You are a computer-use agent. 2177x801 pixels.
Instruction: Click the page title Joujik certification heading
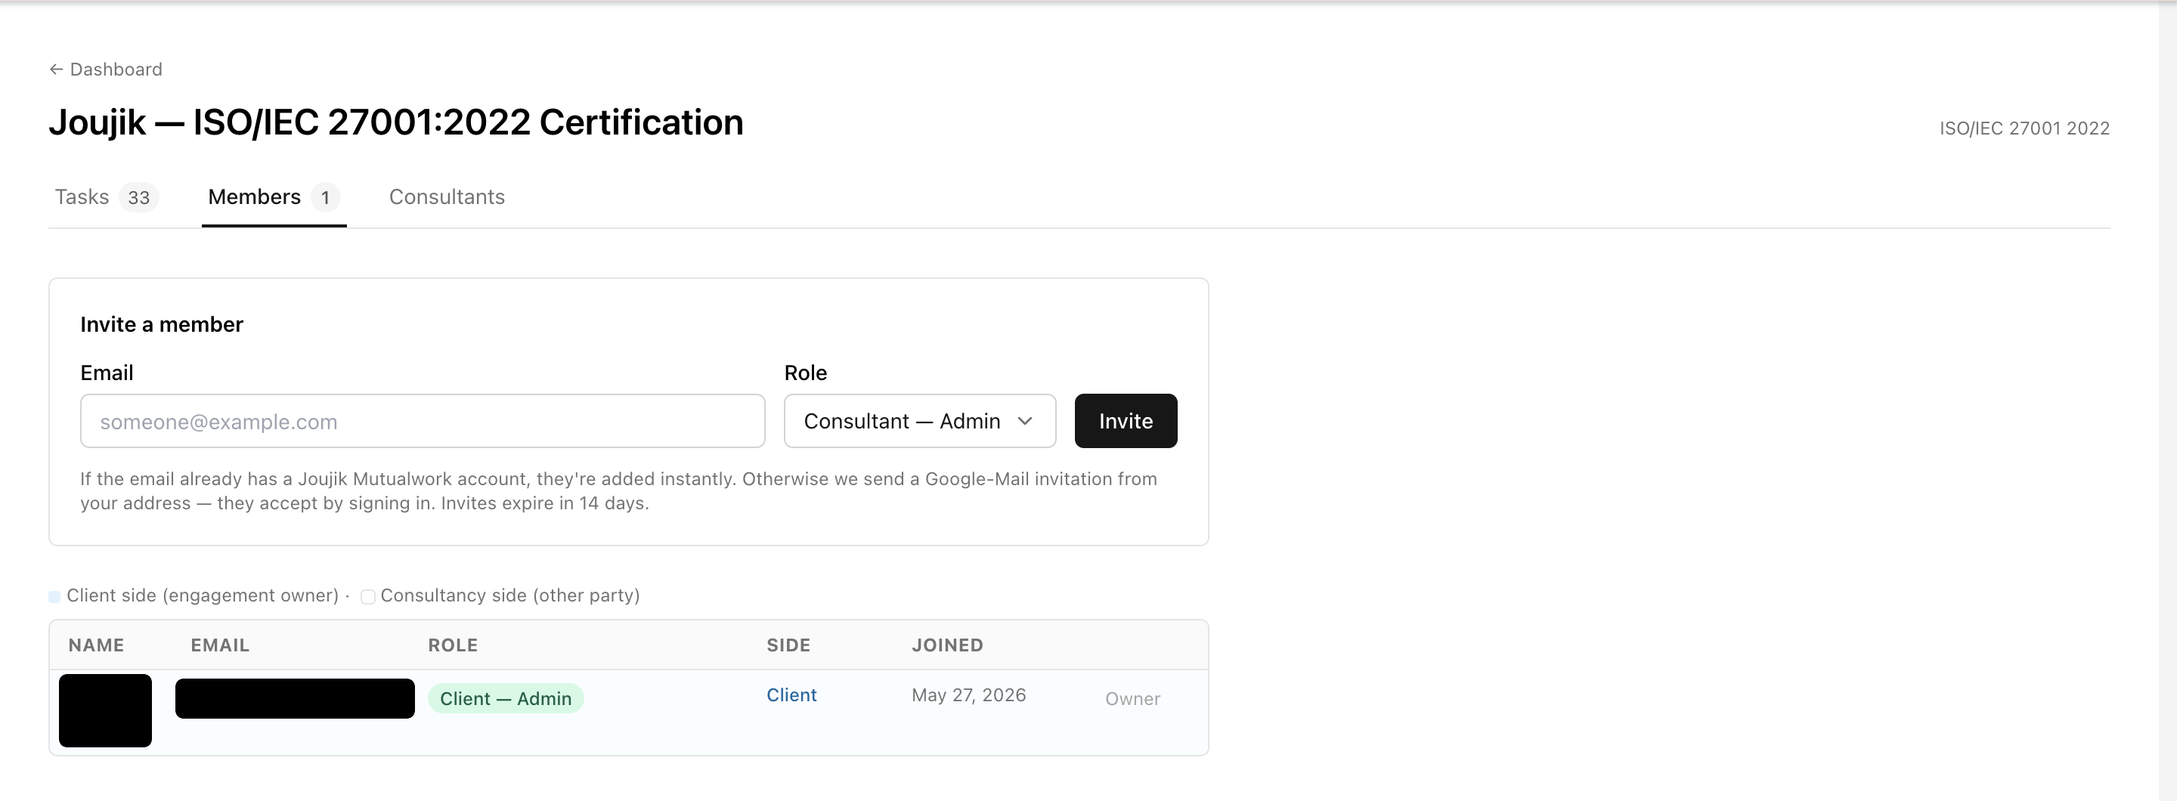pyautogui.click(x=395, y=122)
